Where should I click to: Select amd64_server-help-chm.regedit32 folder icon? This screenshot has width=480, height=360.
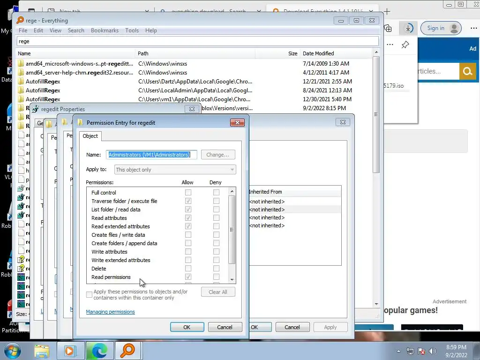21,73
